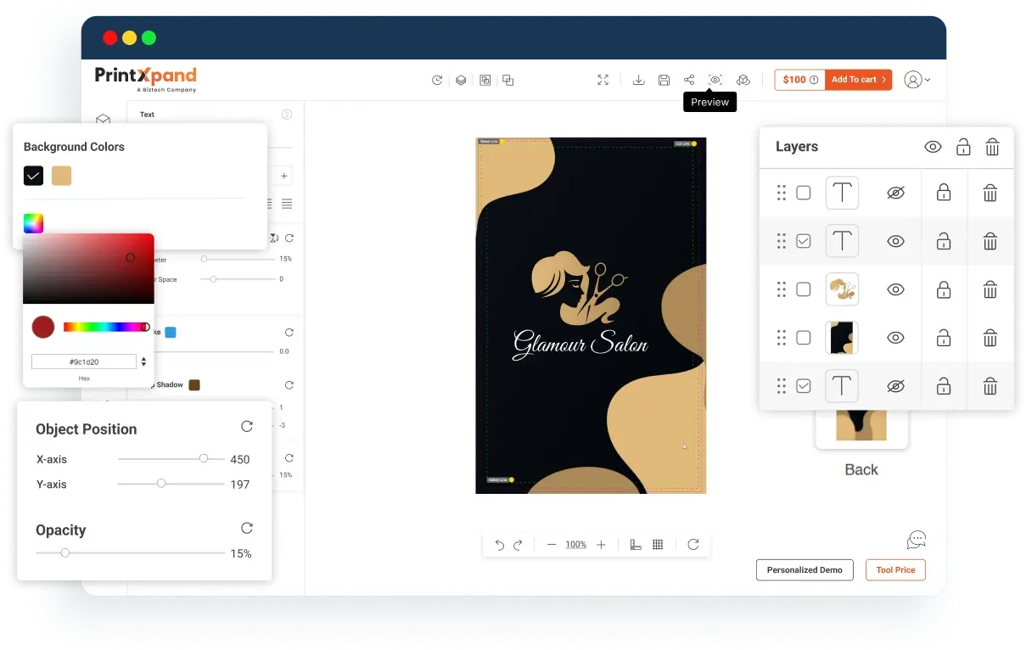Screen dimensions: 1026x650
Task: Click the brown Drop Shadow color swatch
Action: [194, 385]
